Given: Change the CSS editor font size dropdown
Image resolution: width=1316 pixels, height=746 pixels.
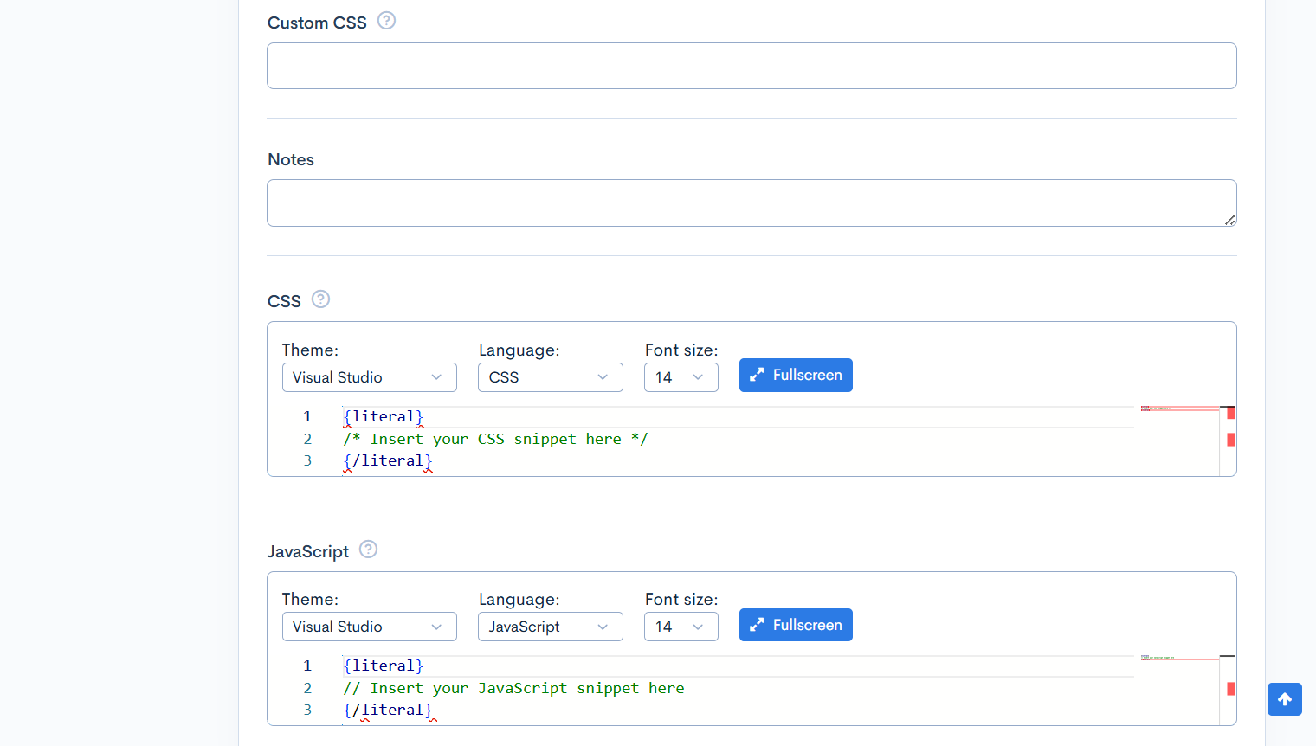Looking at the screenshot, I should 681,377.
